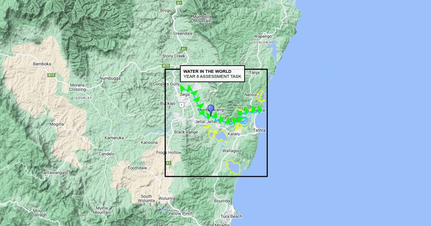Click the Tathra town label
This screenshot has width=431, height=226.
pyautogui.click(x=259, y=130)
